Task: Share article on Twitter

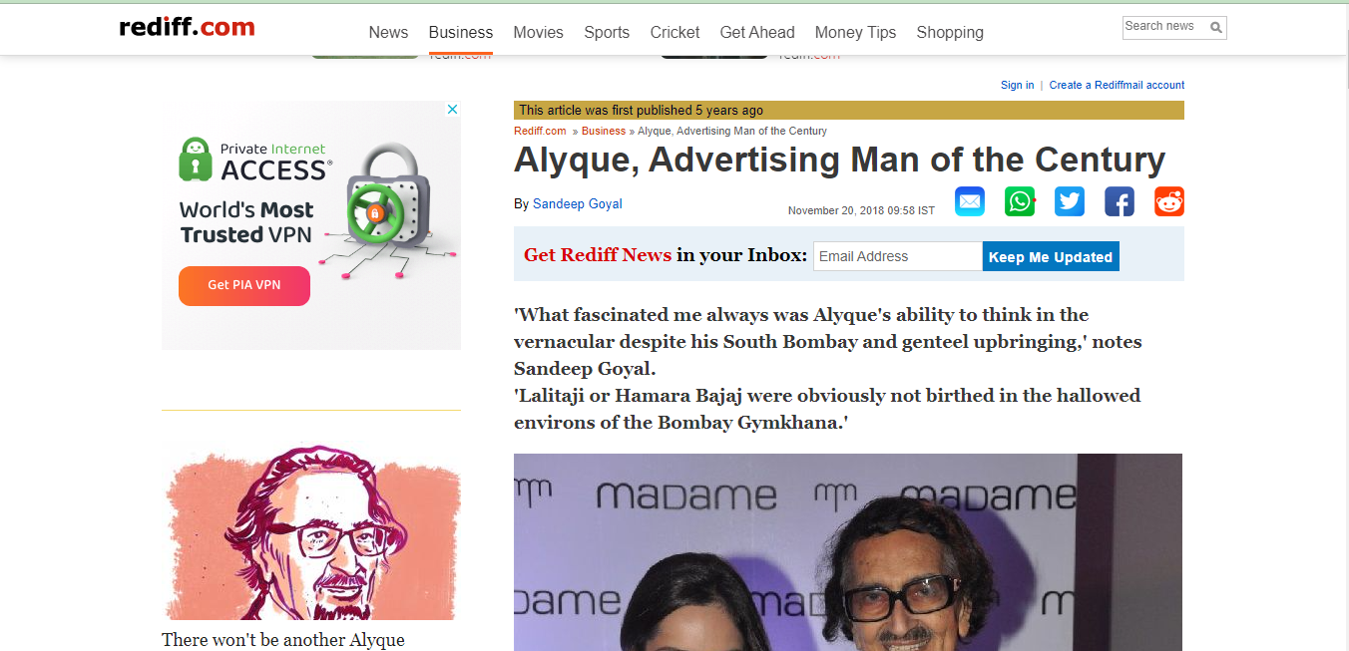Action: pos(1070,201)
